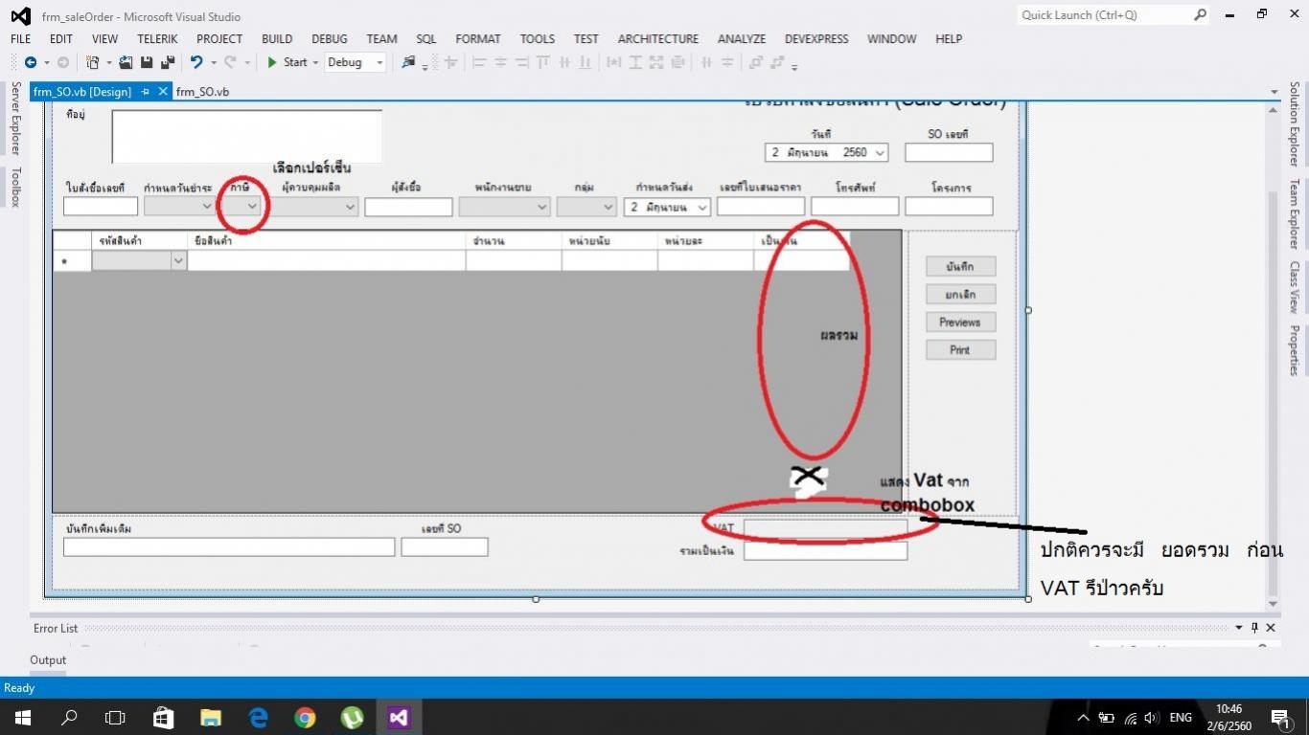Open the รหัสสินค้า grid cell dropdown

click(x=178, y=260)
